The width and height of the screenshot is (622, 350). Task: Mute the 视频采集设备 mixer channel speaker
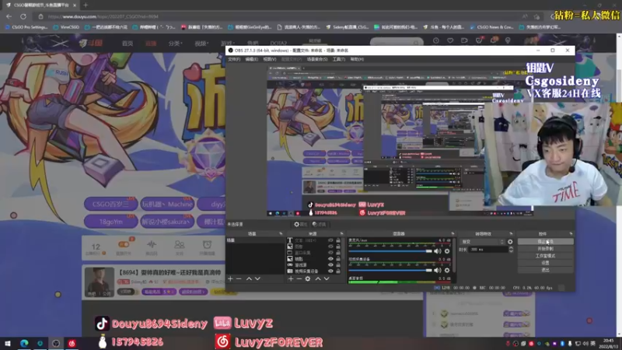coord(438,270)
